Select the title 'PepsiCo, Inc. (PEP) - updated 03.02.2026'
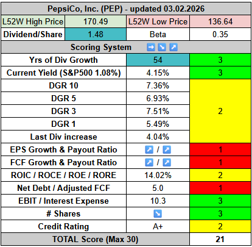 pos(126,9)
